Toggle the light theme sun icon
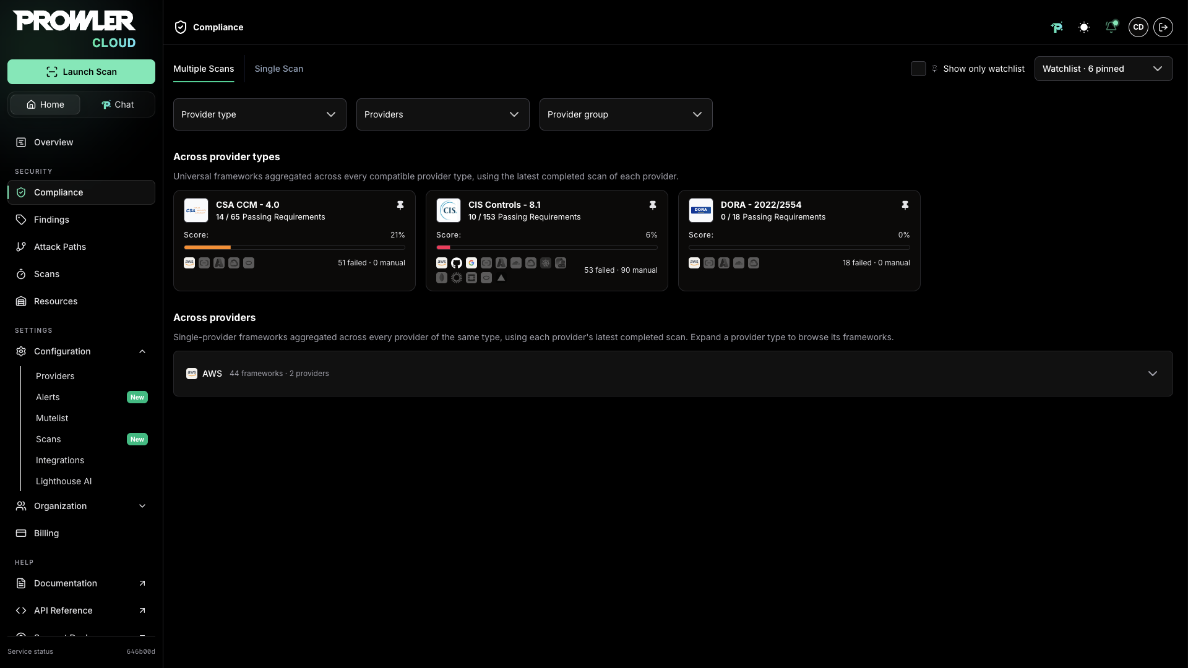The width and height of the screenshot is (1188, 668). tap(1084, 27)
